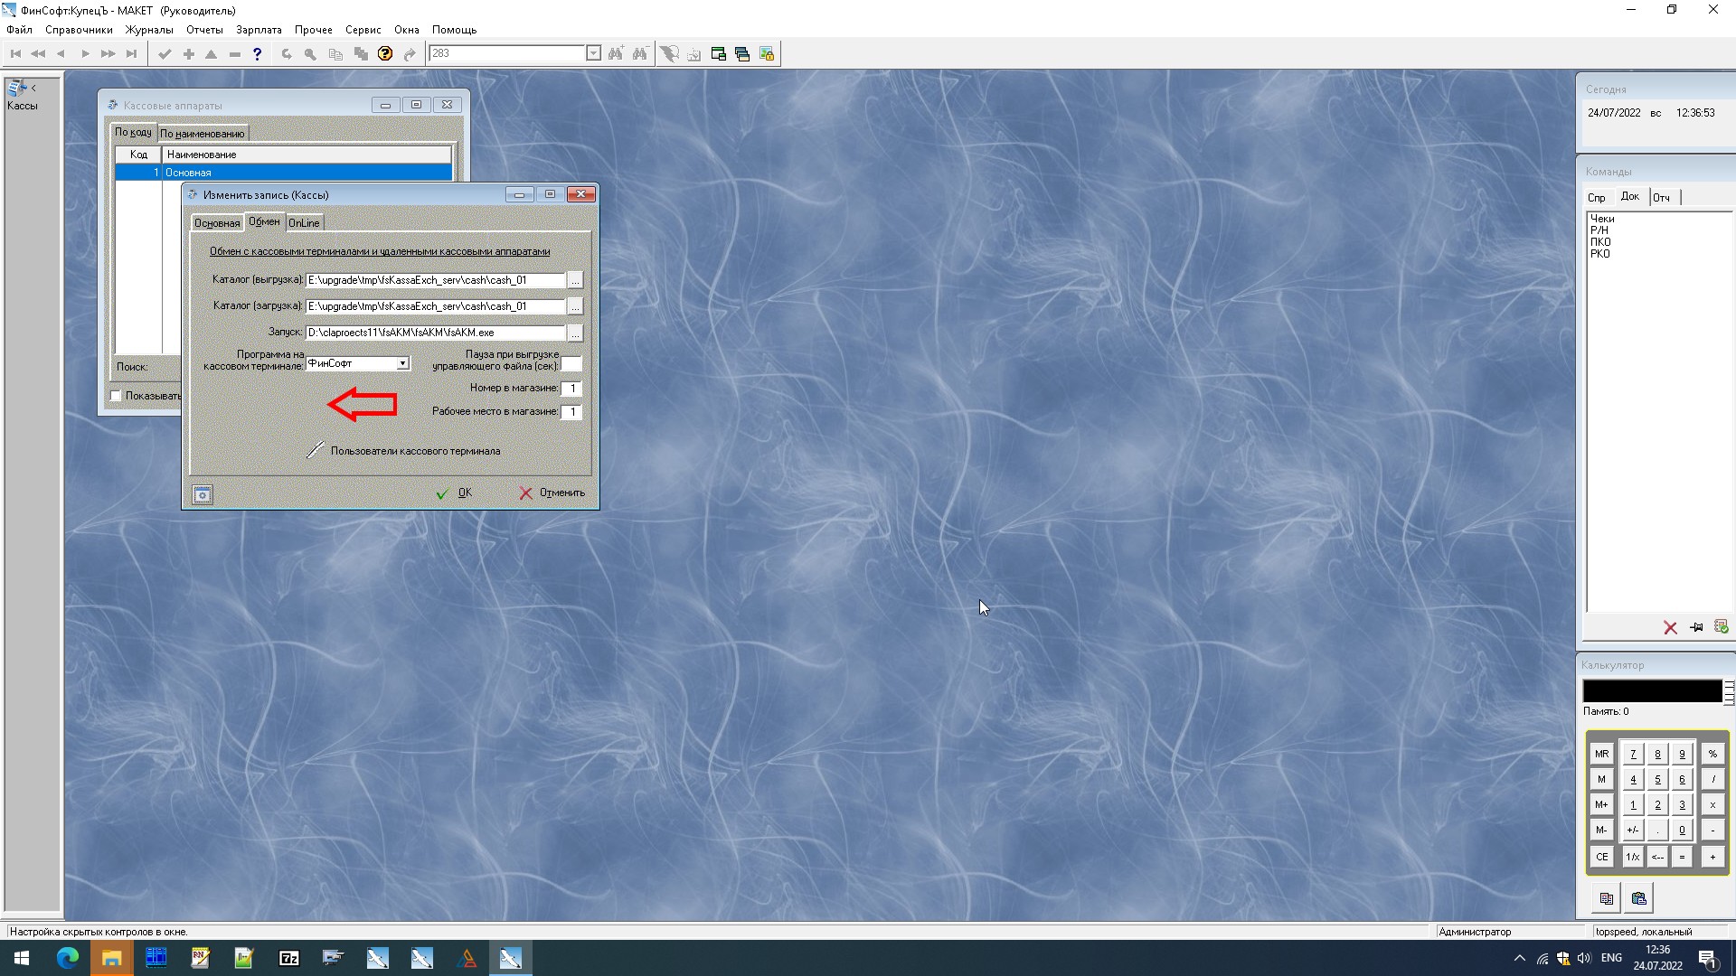The height and width of the screenshot is (976, 1736).
Task: Click the hidden controls settings icon in dialog
Action: [203, 494]
